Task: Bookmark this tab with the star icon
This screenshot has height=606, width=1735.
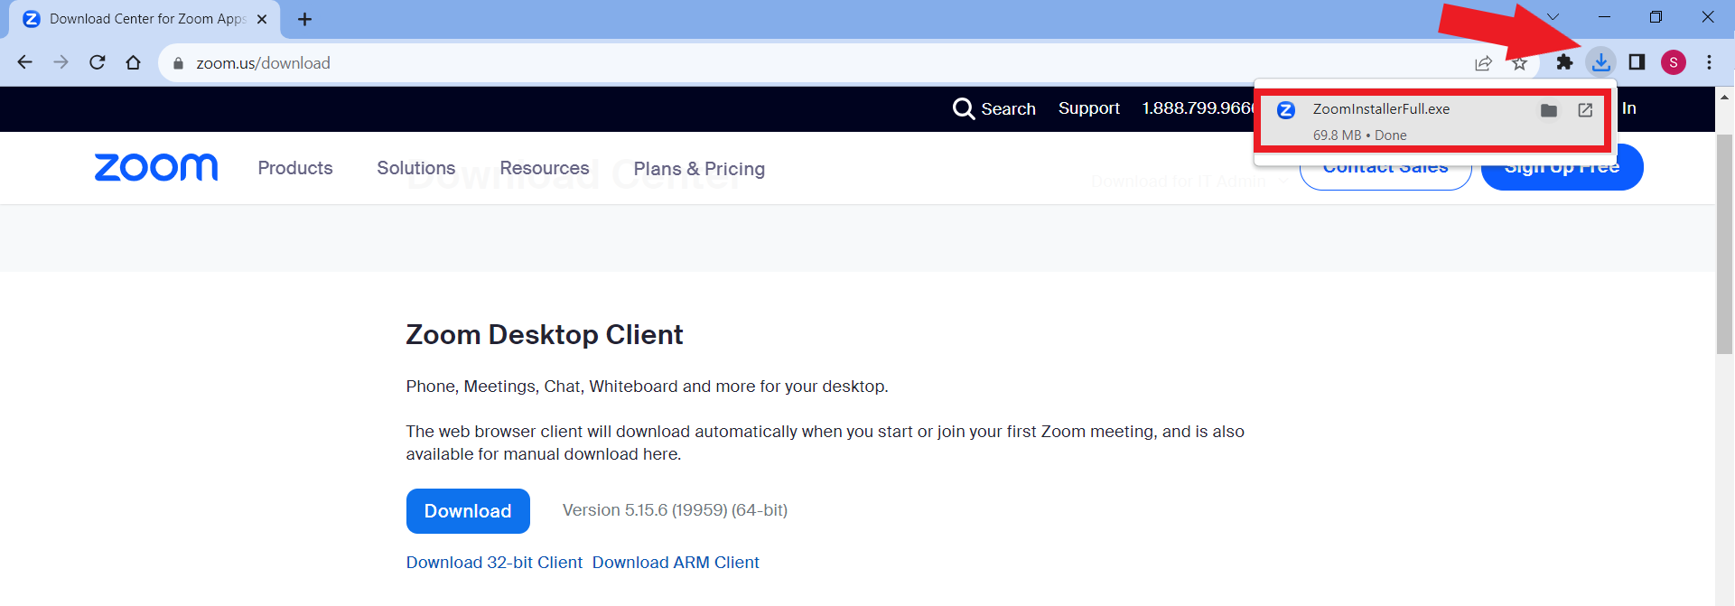Action: click(x=1520, y=62)
